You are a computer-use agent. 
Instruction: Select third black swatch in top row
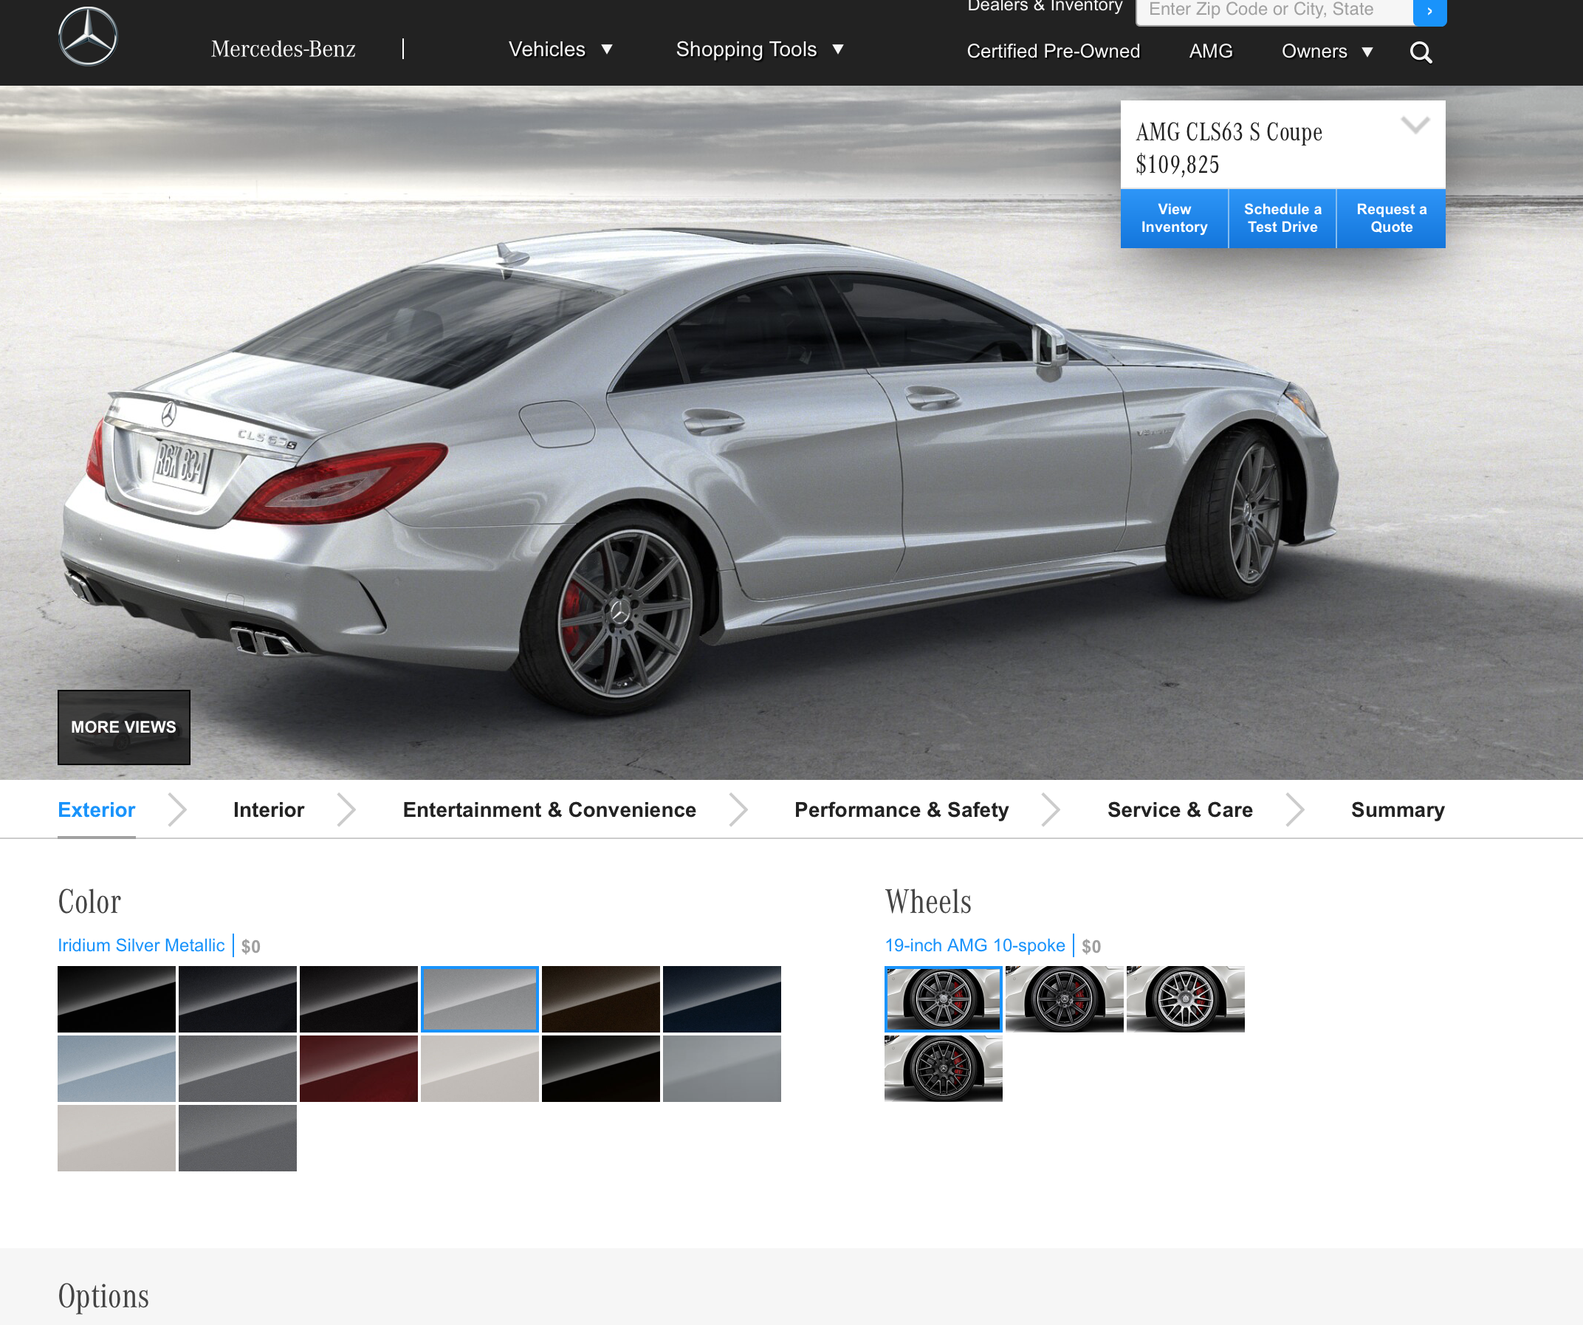(x=359, y=999)
